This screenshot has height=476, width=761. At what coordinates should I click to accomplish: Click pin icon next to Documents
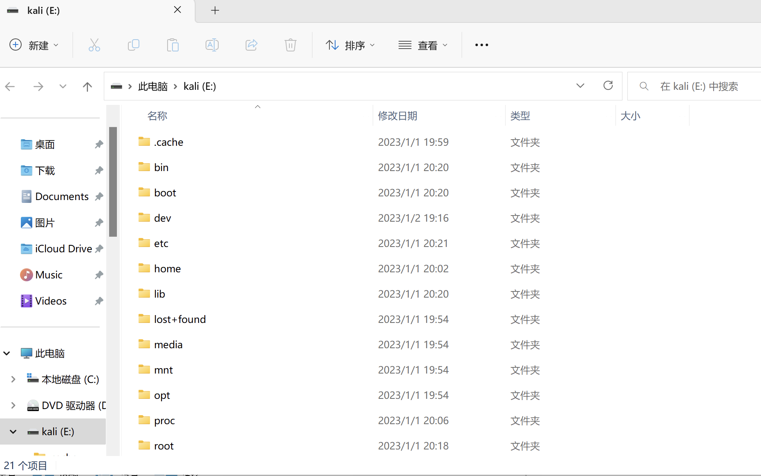[99, 196]
